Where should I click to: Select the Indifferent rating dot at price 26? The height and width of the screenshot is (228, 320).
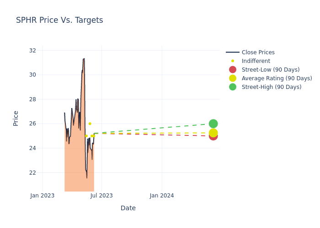click(90, 124)
